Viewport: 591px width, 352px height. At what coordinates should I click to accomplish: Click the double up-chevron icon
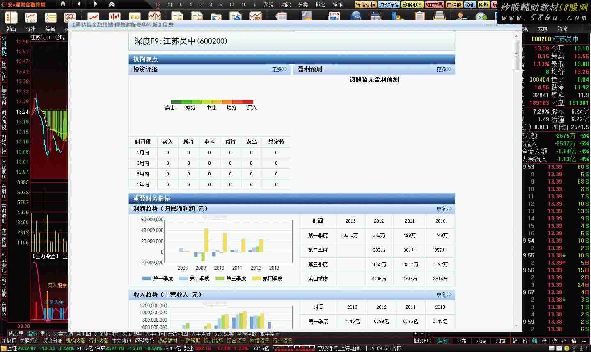[112, 4]
